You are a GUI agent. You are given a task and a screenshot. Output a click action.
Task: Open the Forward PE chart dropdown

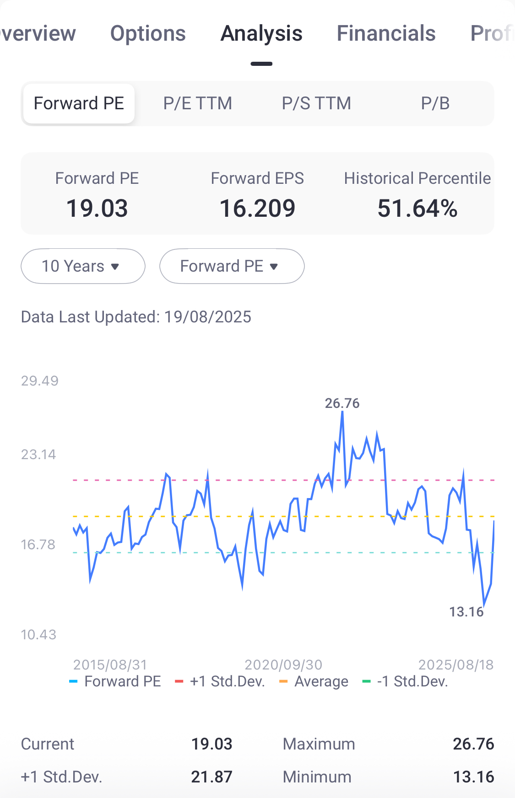point(232,266)
